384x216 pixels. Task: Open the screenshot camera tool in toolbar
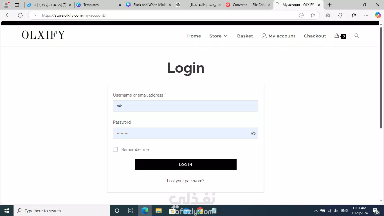point(328,15)
